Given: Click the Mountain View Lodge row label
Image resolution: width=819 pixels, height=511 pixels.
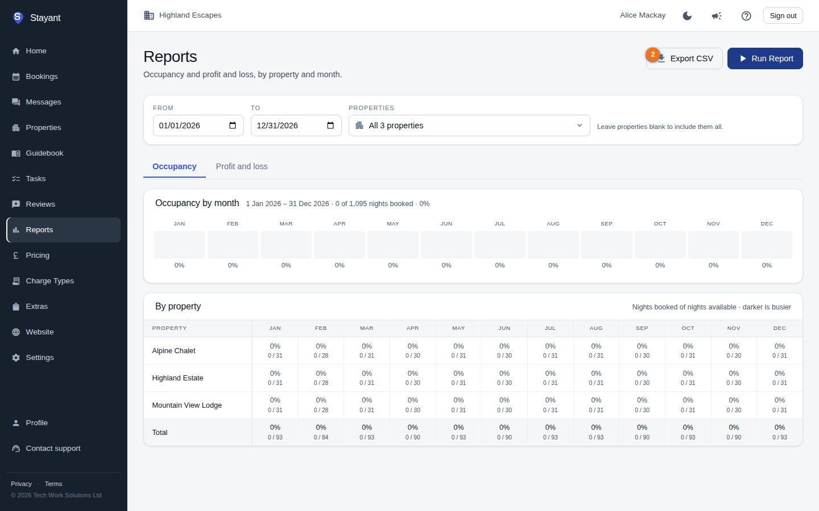Looking at the screenshot, I should (x=187, y=405).
